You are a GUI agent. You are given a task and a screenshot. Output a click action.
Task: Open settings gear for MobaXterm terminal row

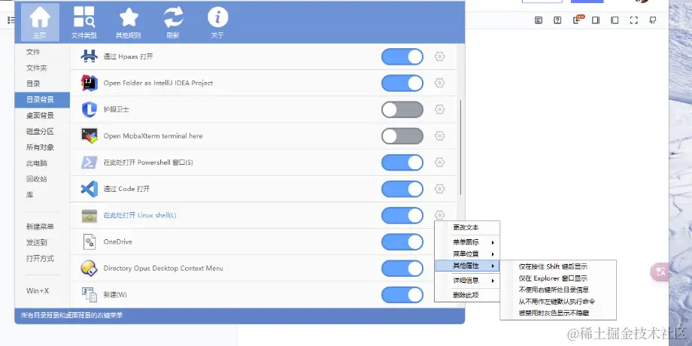[x=439, y=136]
